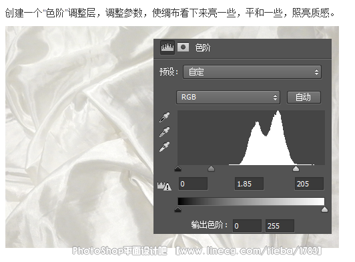The width and height of the screenshot is (355, 262).
Task: Open the RGB channel dropdown
Action: click(228, 98)
